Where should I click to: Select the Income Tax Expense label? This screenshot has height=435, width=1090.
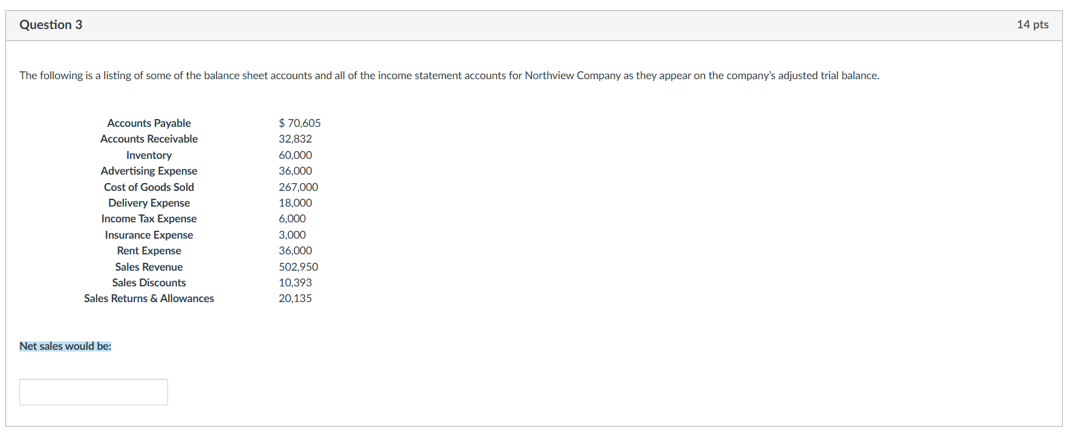click(149, 219)
